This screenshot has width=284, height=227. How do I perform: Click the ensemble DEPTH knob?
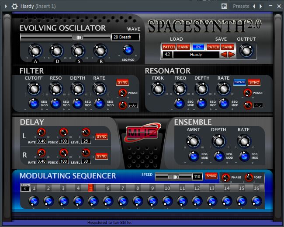point(218,141)
